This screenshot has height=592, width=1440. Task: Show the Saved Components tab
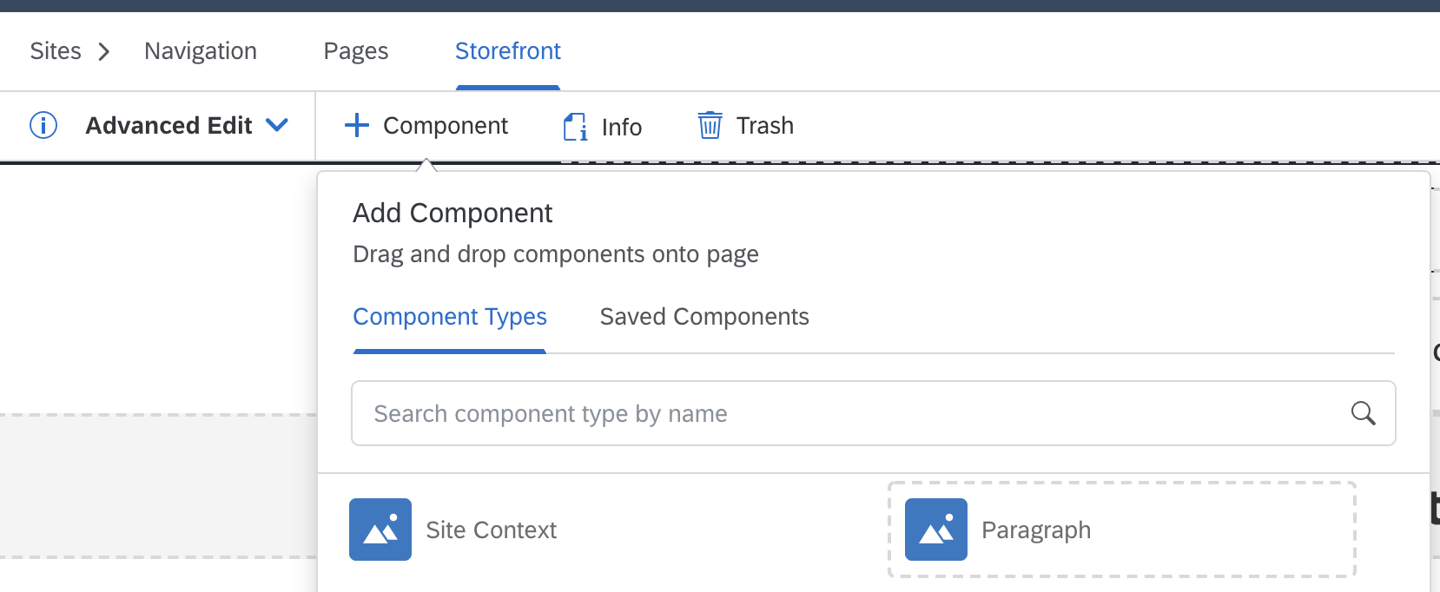(704, 317)
